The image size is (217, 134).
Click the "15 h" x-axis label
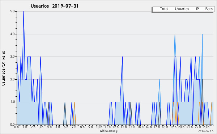click(x=140, y=127)
